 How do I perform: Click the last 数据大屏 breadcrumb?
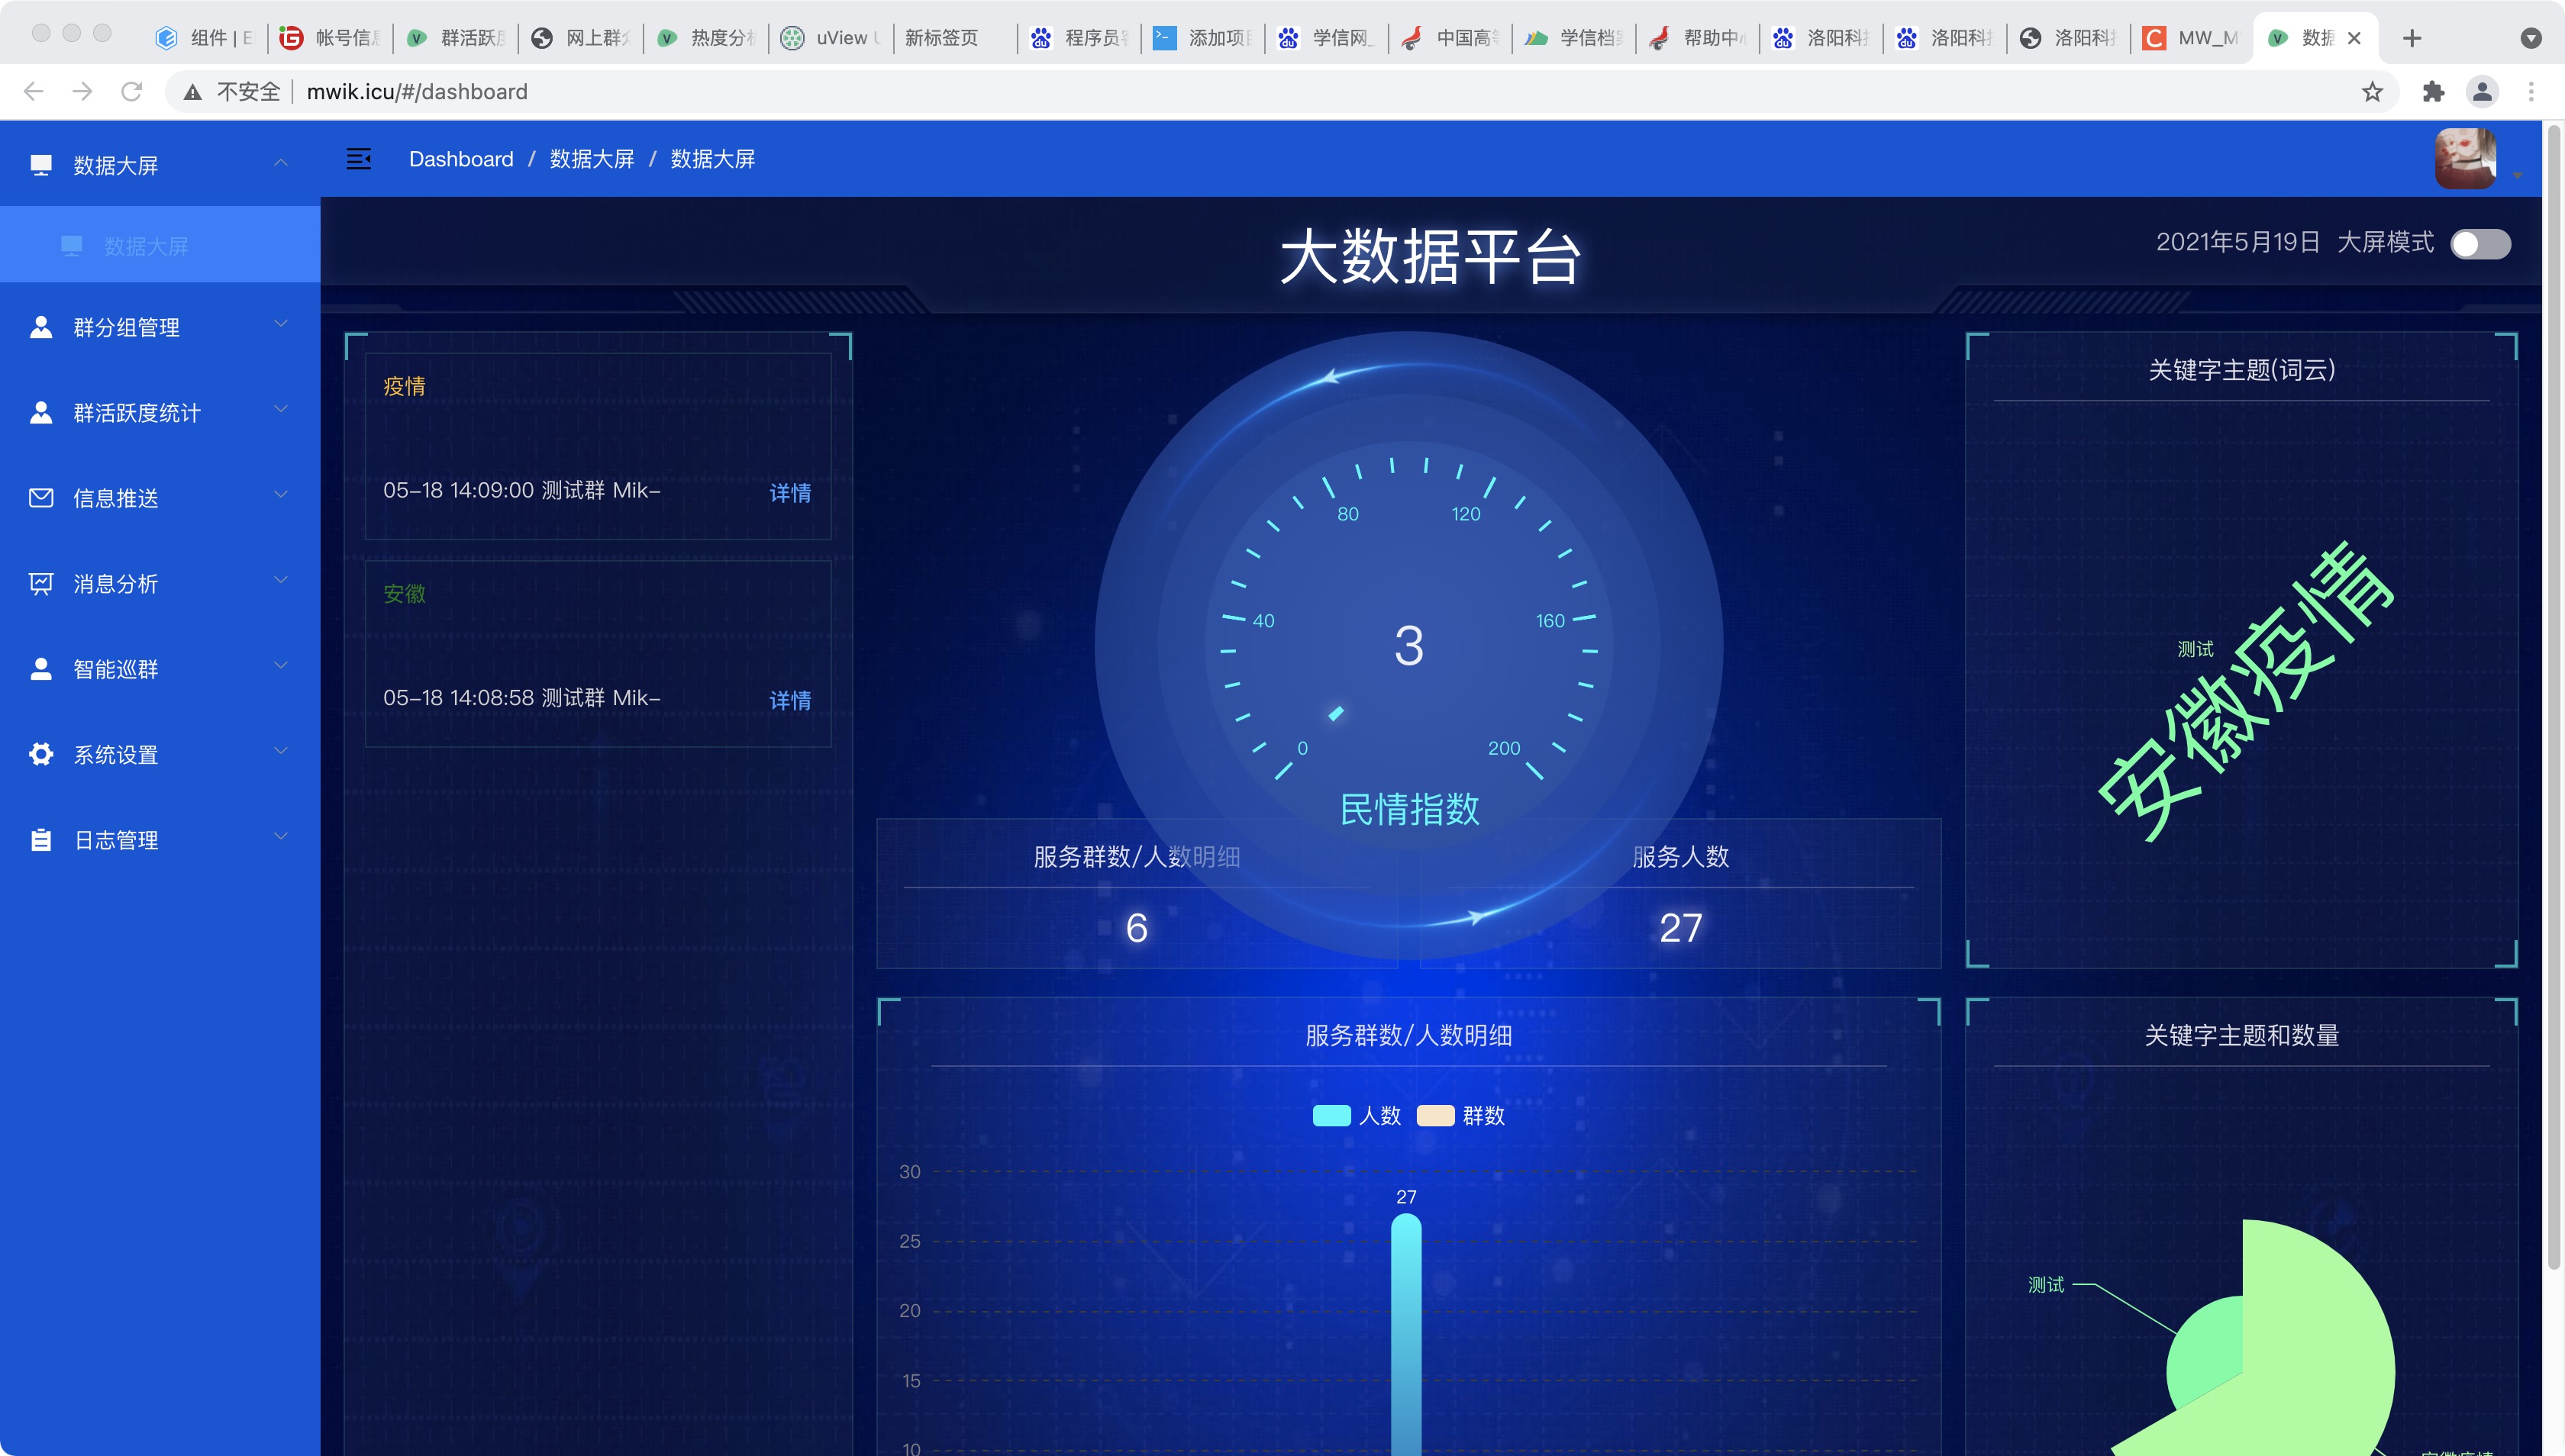pos(712,159)
